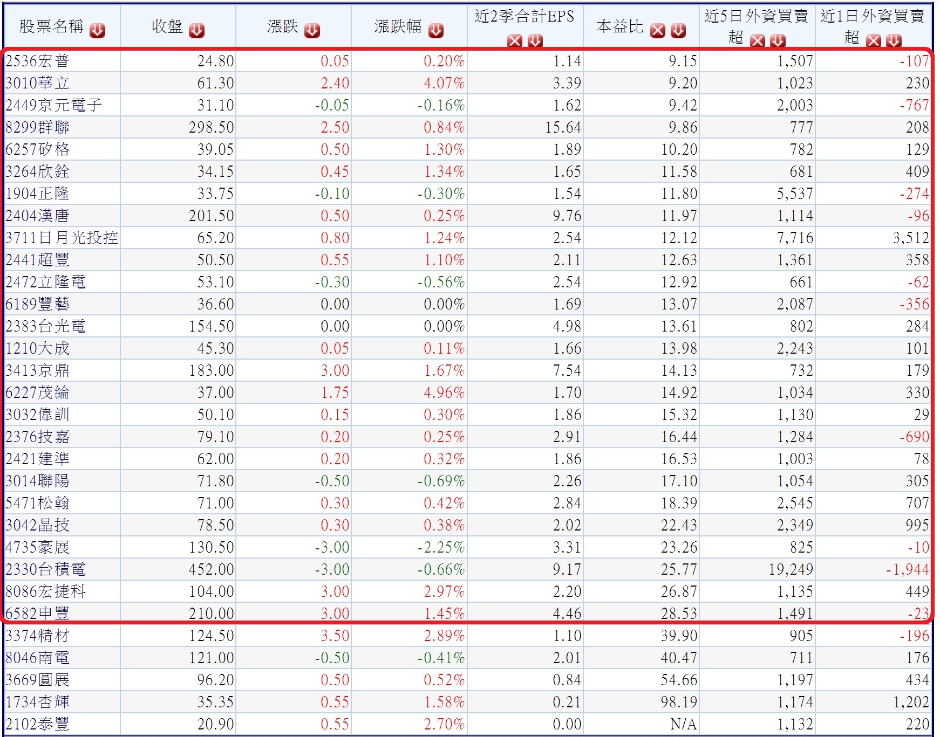Open stock 8046南電
The image size is (940, 737).
38,658
